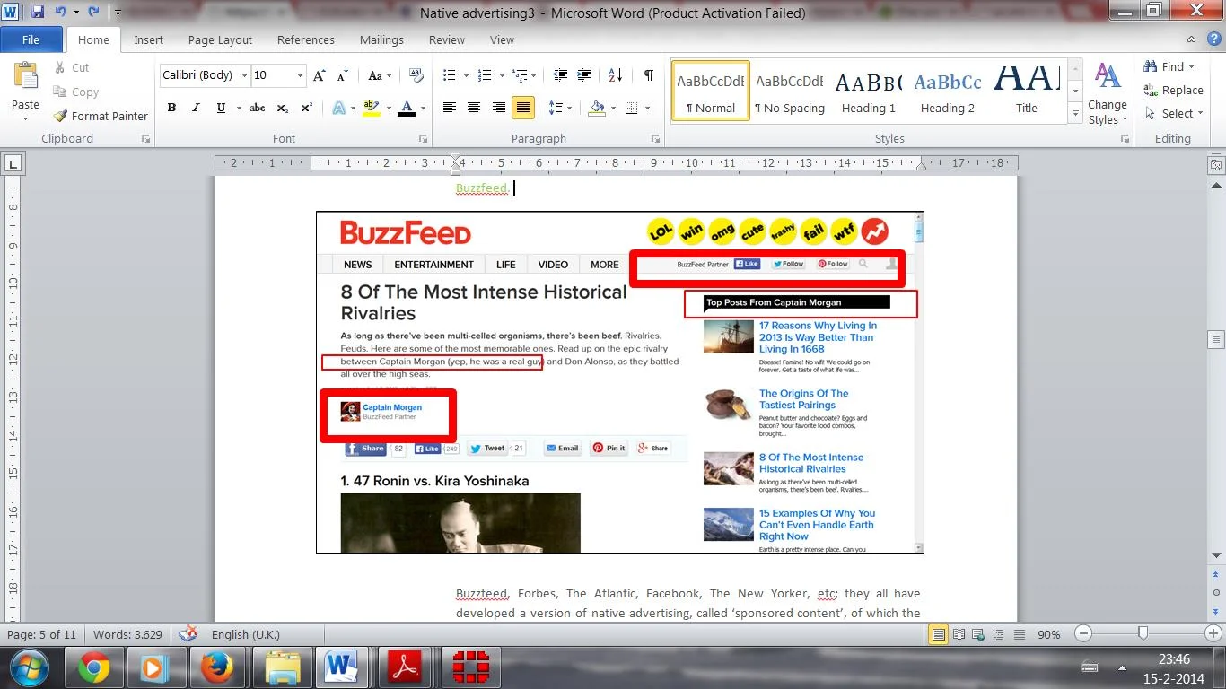Click the Shading paint bucket icon
Screen dimensions: 1226x689
(597, 108)
